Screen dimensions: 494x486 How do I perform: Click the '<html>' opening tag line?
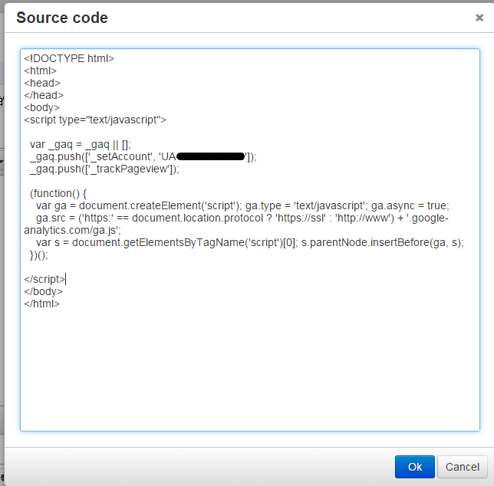[41, 71]
